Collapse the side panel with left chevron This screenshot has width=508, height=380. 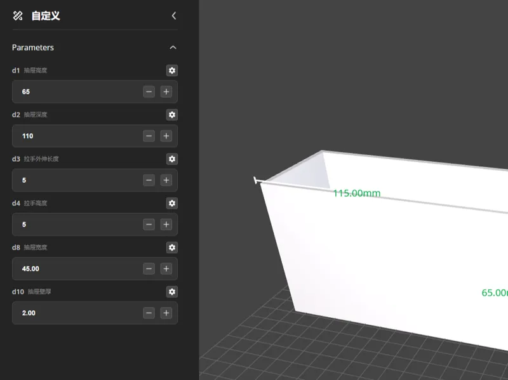(x=174, y=15)
